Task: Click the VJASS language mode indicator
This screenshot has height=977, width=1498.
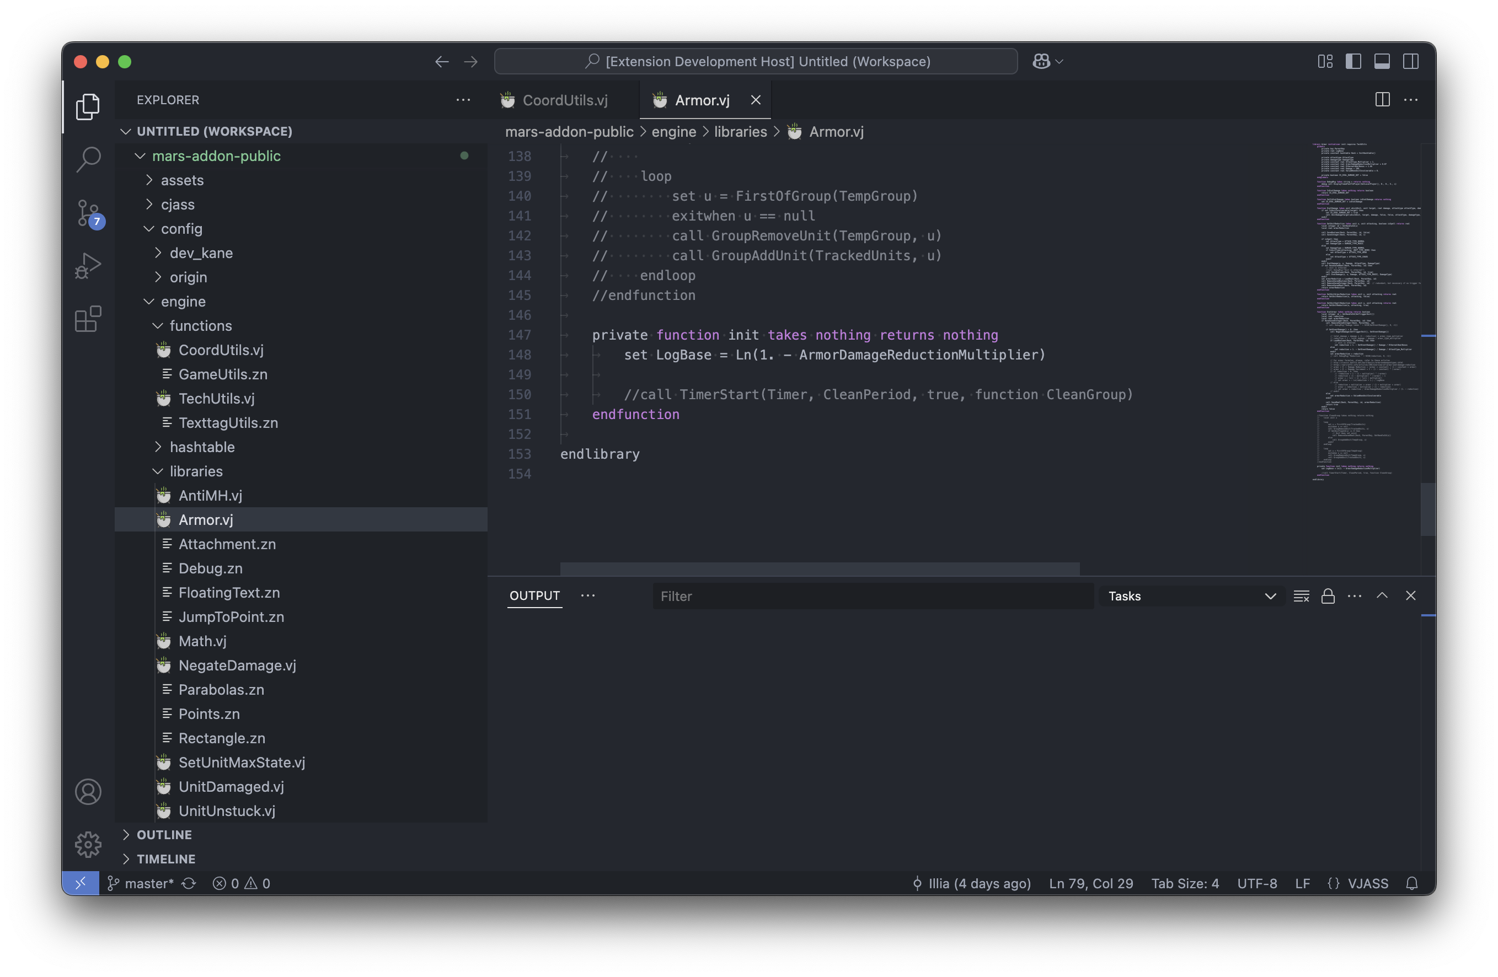Action: point(1367,883)
